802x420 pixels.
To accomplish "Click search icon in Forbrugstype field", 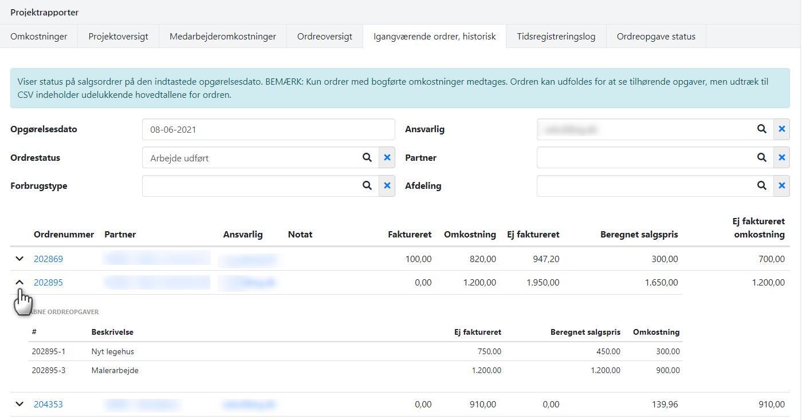I will coord(367,185).
